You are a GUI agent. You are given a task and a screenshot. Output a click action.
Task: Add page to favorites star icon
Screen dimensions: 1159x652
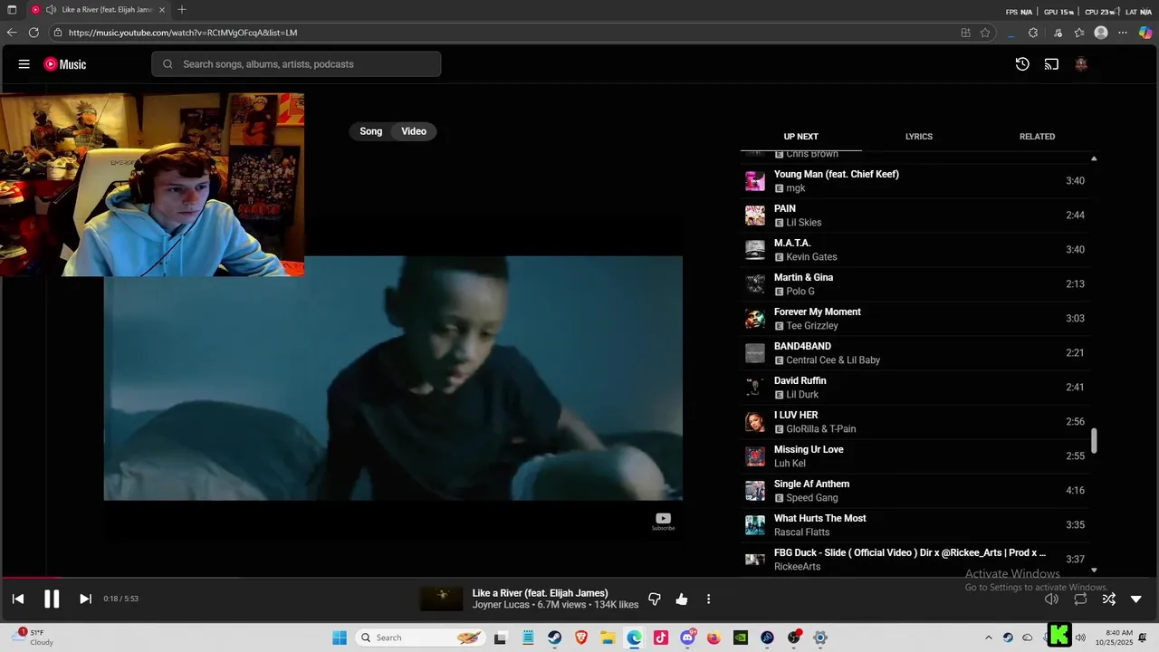coord(985,33)
